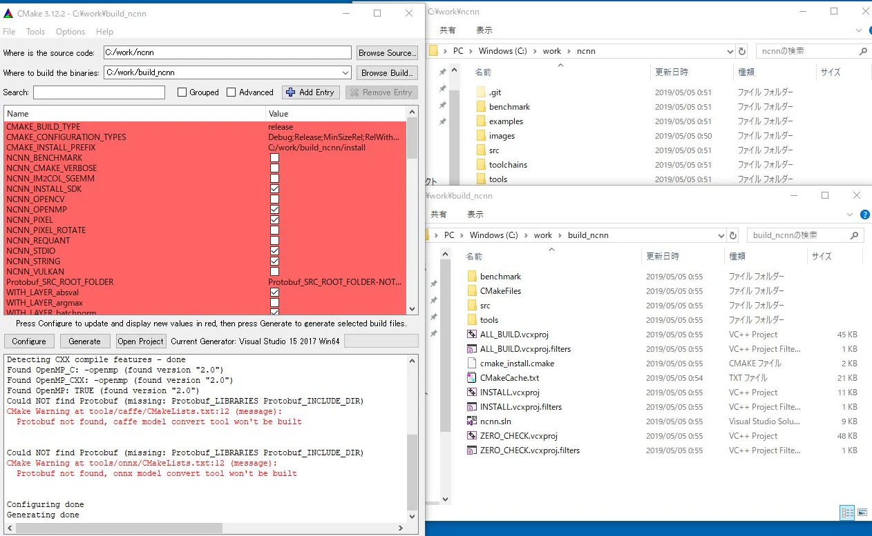Select ncnn.sln Visual Studio solution icon

pos(473,421)
